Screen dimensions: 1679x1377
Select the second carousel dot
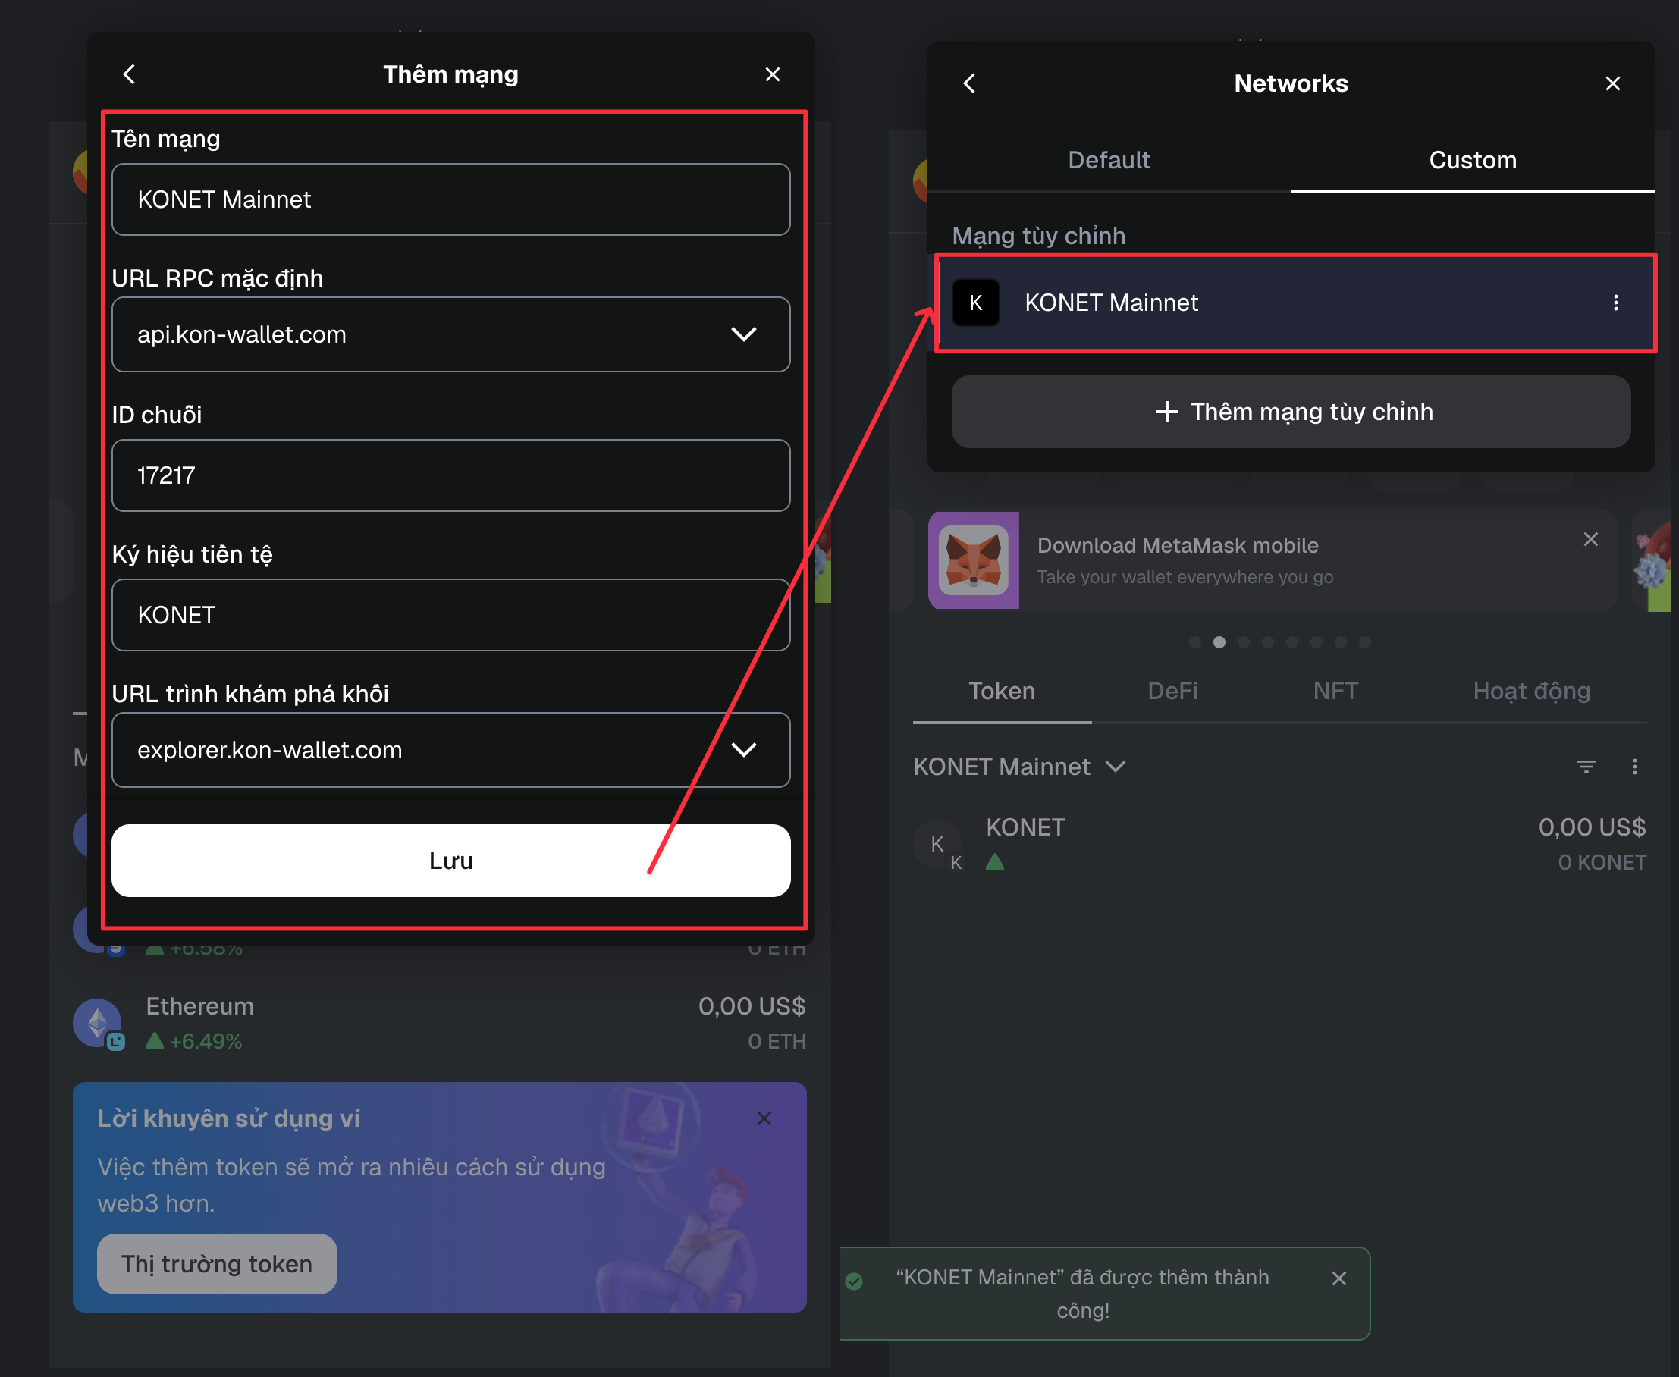coord(1219,642)
